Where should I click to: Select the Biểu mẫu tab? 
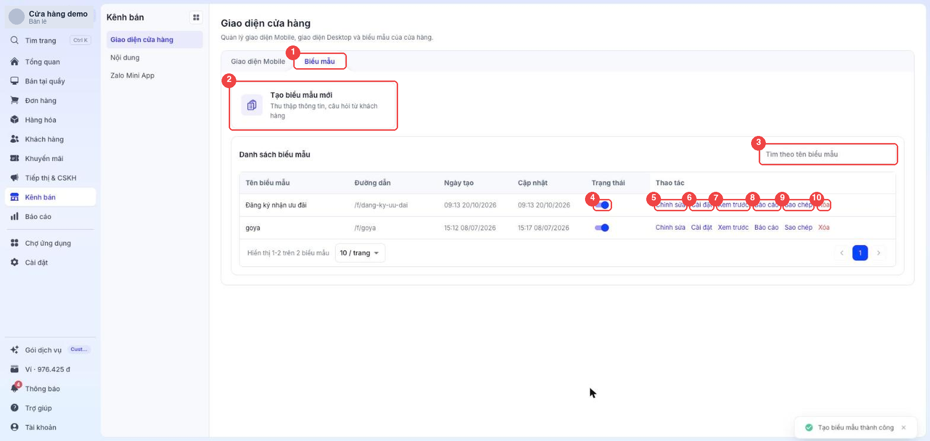tap(320, 62)
